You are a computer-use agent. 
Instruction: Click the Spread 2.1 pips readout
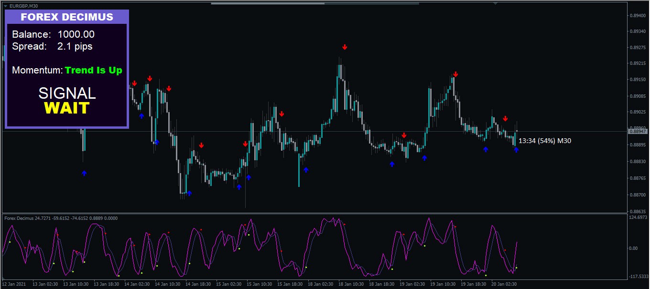[x=52, y=46]
